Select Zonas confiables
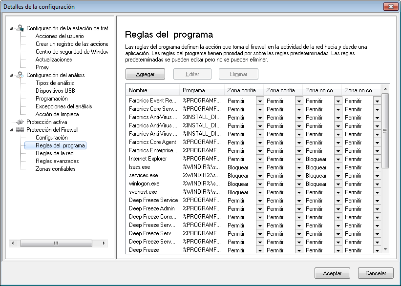 point(56,169)
